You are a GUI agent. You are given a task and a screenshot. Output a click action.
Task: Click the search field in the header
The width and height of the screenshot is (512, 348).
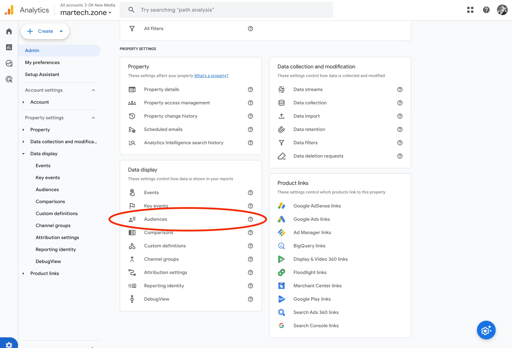pyautogui.click(x=226, y=10)
